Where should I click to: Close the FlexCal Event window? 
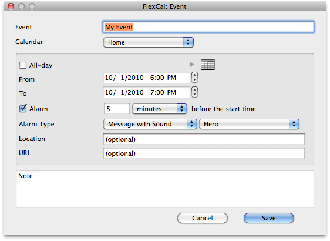[11, 6]
